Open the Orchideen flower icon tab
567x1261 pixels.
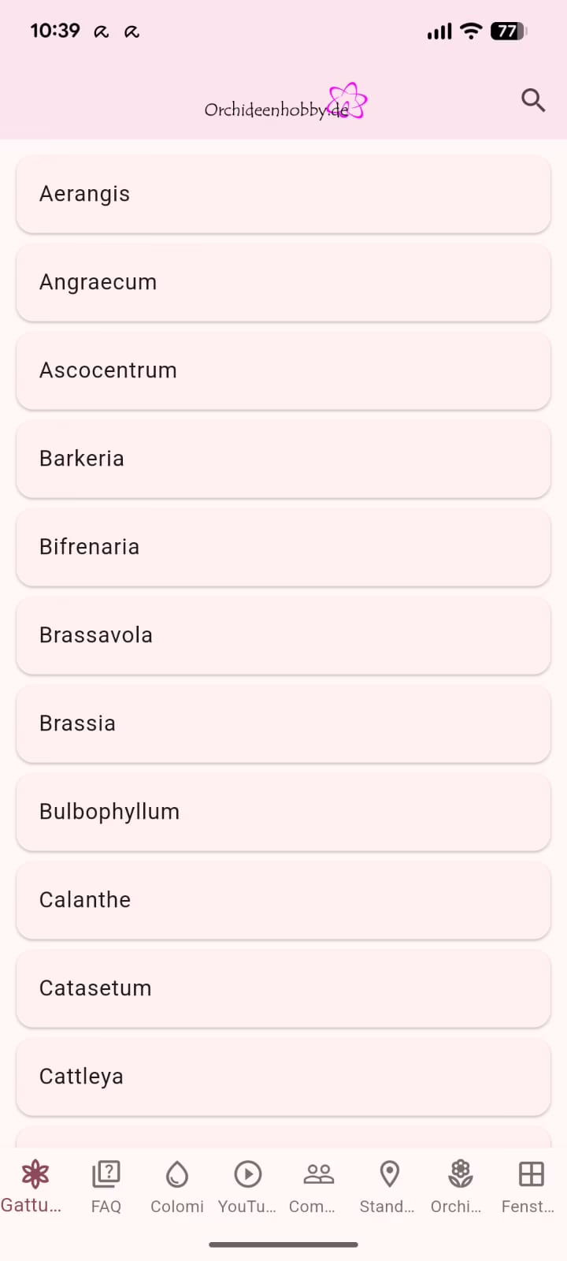point(461,1174)
